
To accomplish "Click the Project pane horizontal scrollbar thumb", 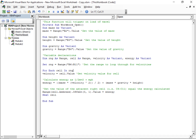I will pos(10,137).
